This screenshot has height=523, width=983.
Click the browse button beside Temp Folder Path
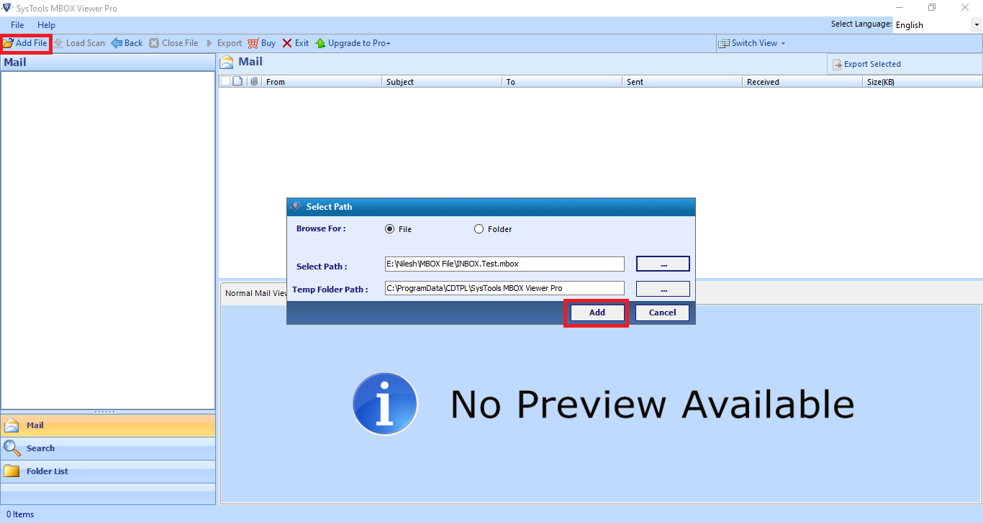663,289
